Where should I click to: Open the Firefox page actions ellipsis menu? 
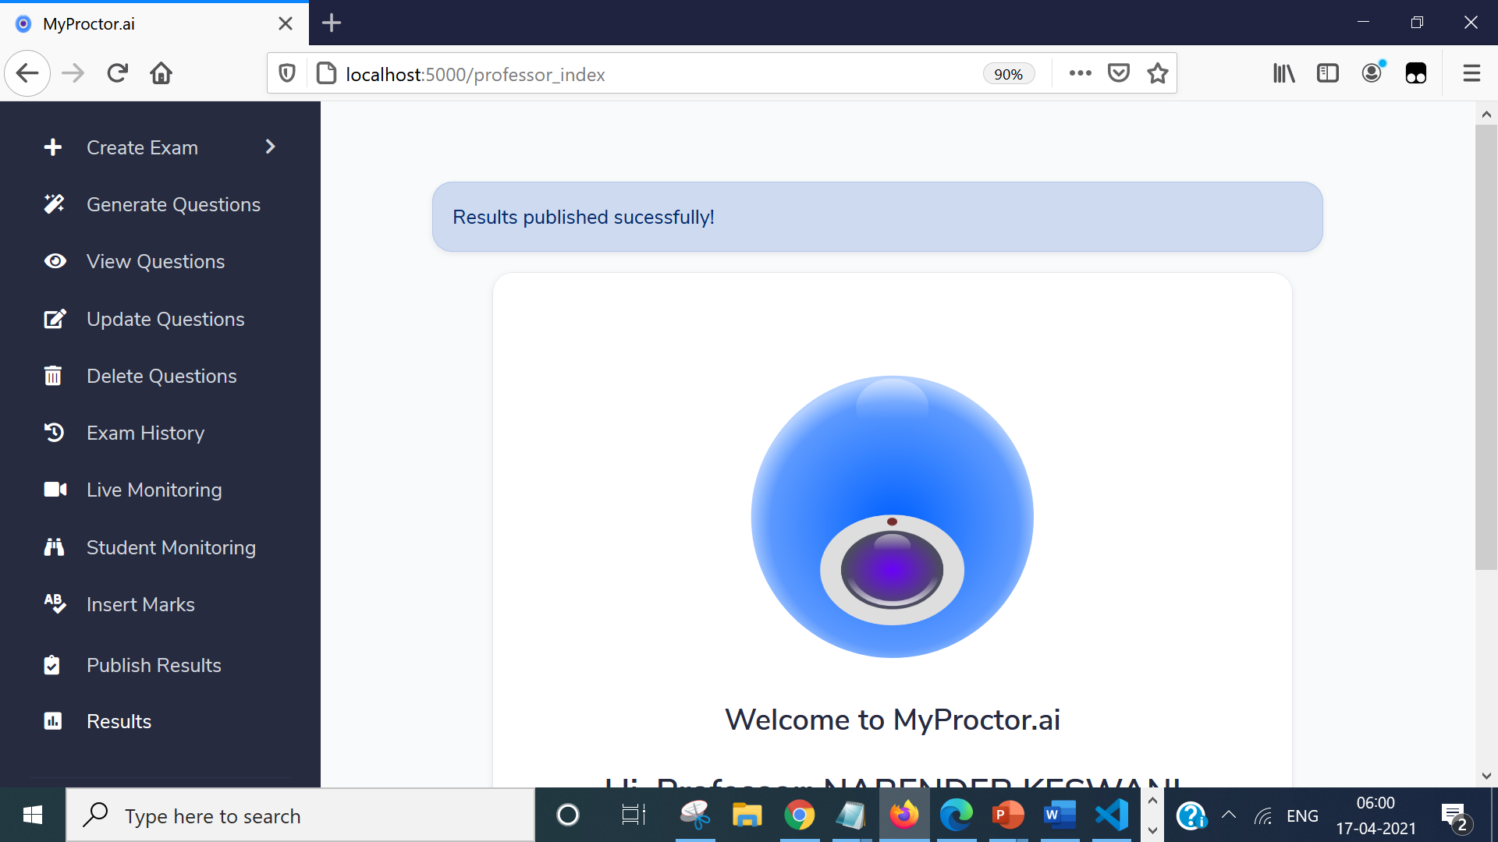pyautogui.click(x=1080, y=73)
